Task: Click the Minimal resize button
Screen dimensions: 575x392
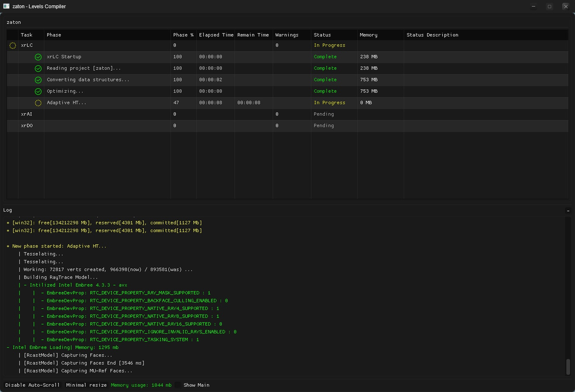Action: pos(87,385)
